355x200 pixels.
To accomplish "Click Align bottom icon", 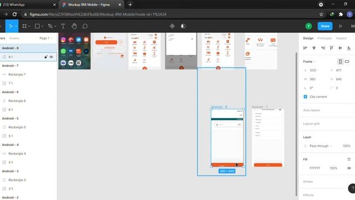I will tap(349, 48).
